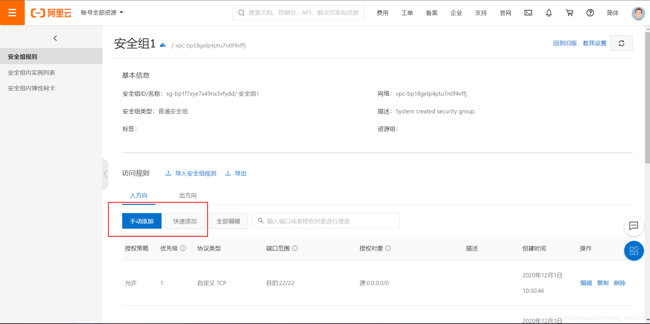
Task: Open VPC link vpc-bp18gelp4ptu7n0f4vffj in header
Action: tap(210, 45)
